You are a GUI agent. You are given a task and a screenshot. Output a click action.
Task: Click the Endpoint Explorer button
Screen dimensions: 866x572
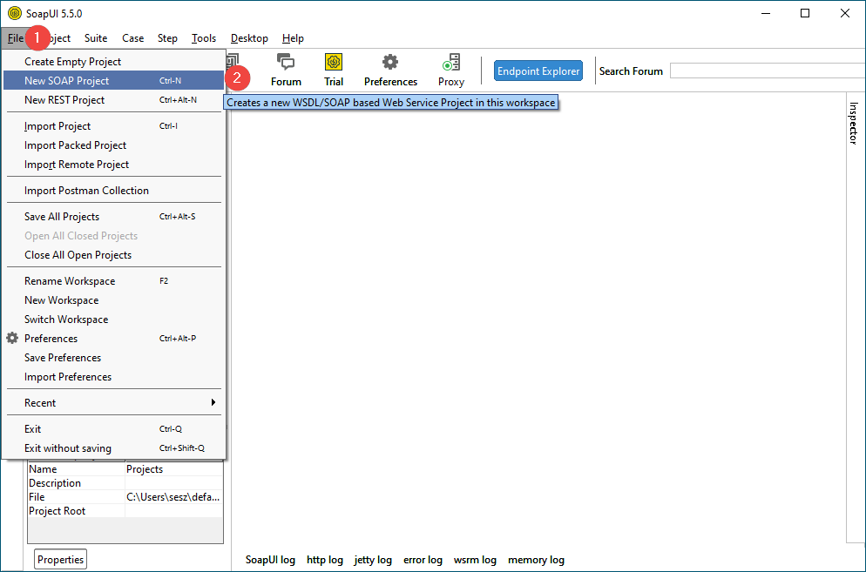click(x=538, y=71)
